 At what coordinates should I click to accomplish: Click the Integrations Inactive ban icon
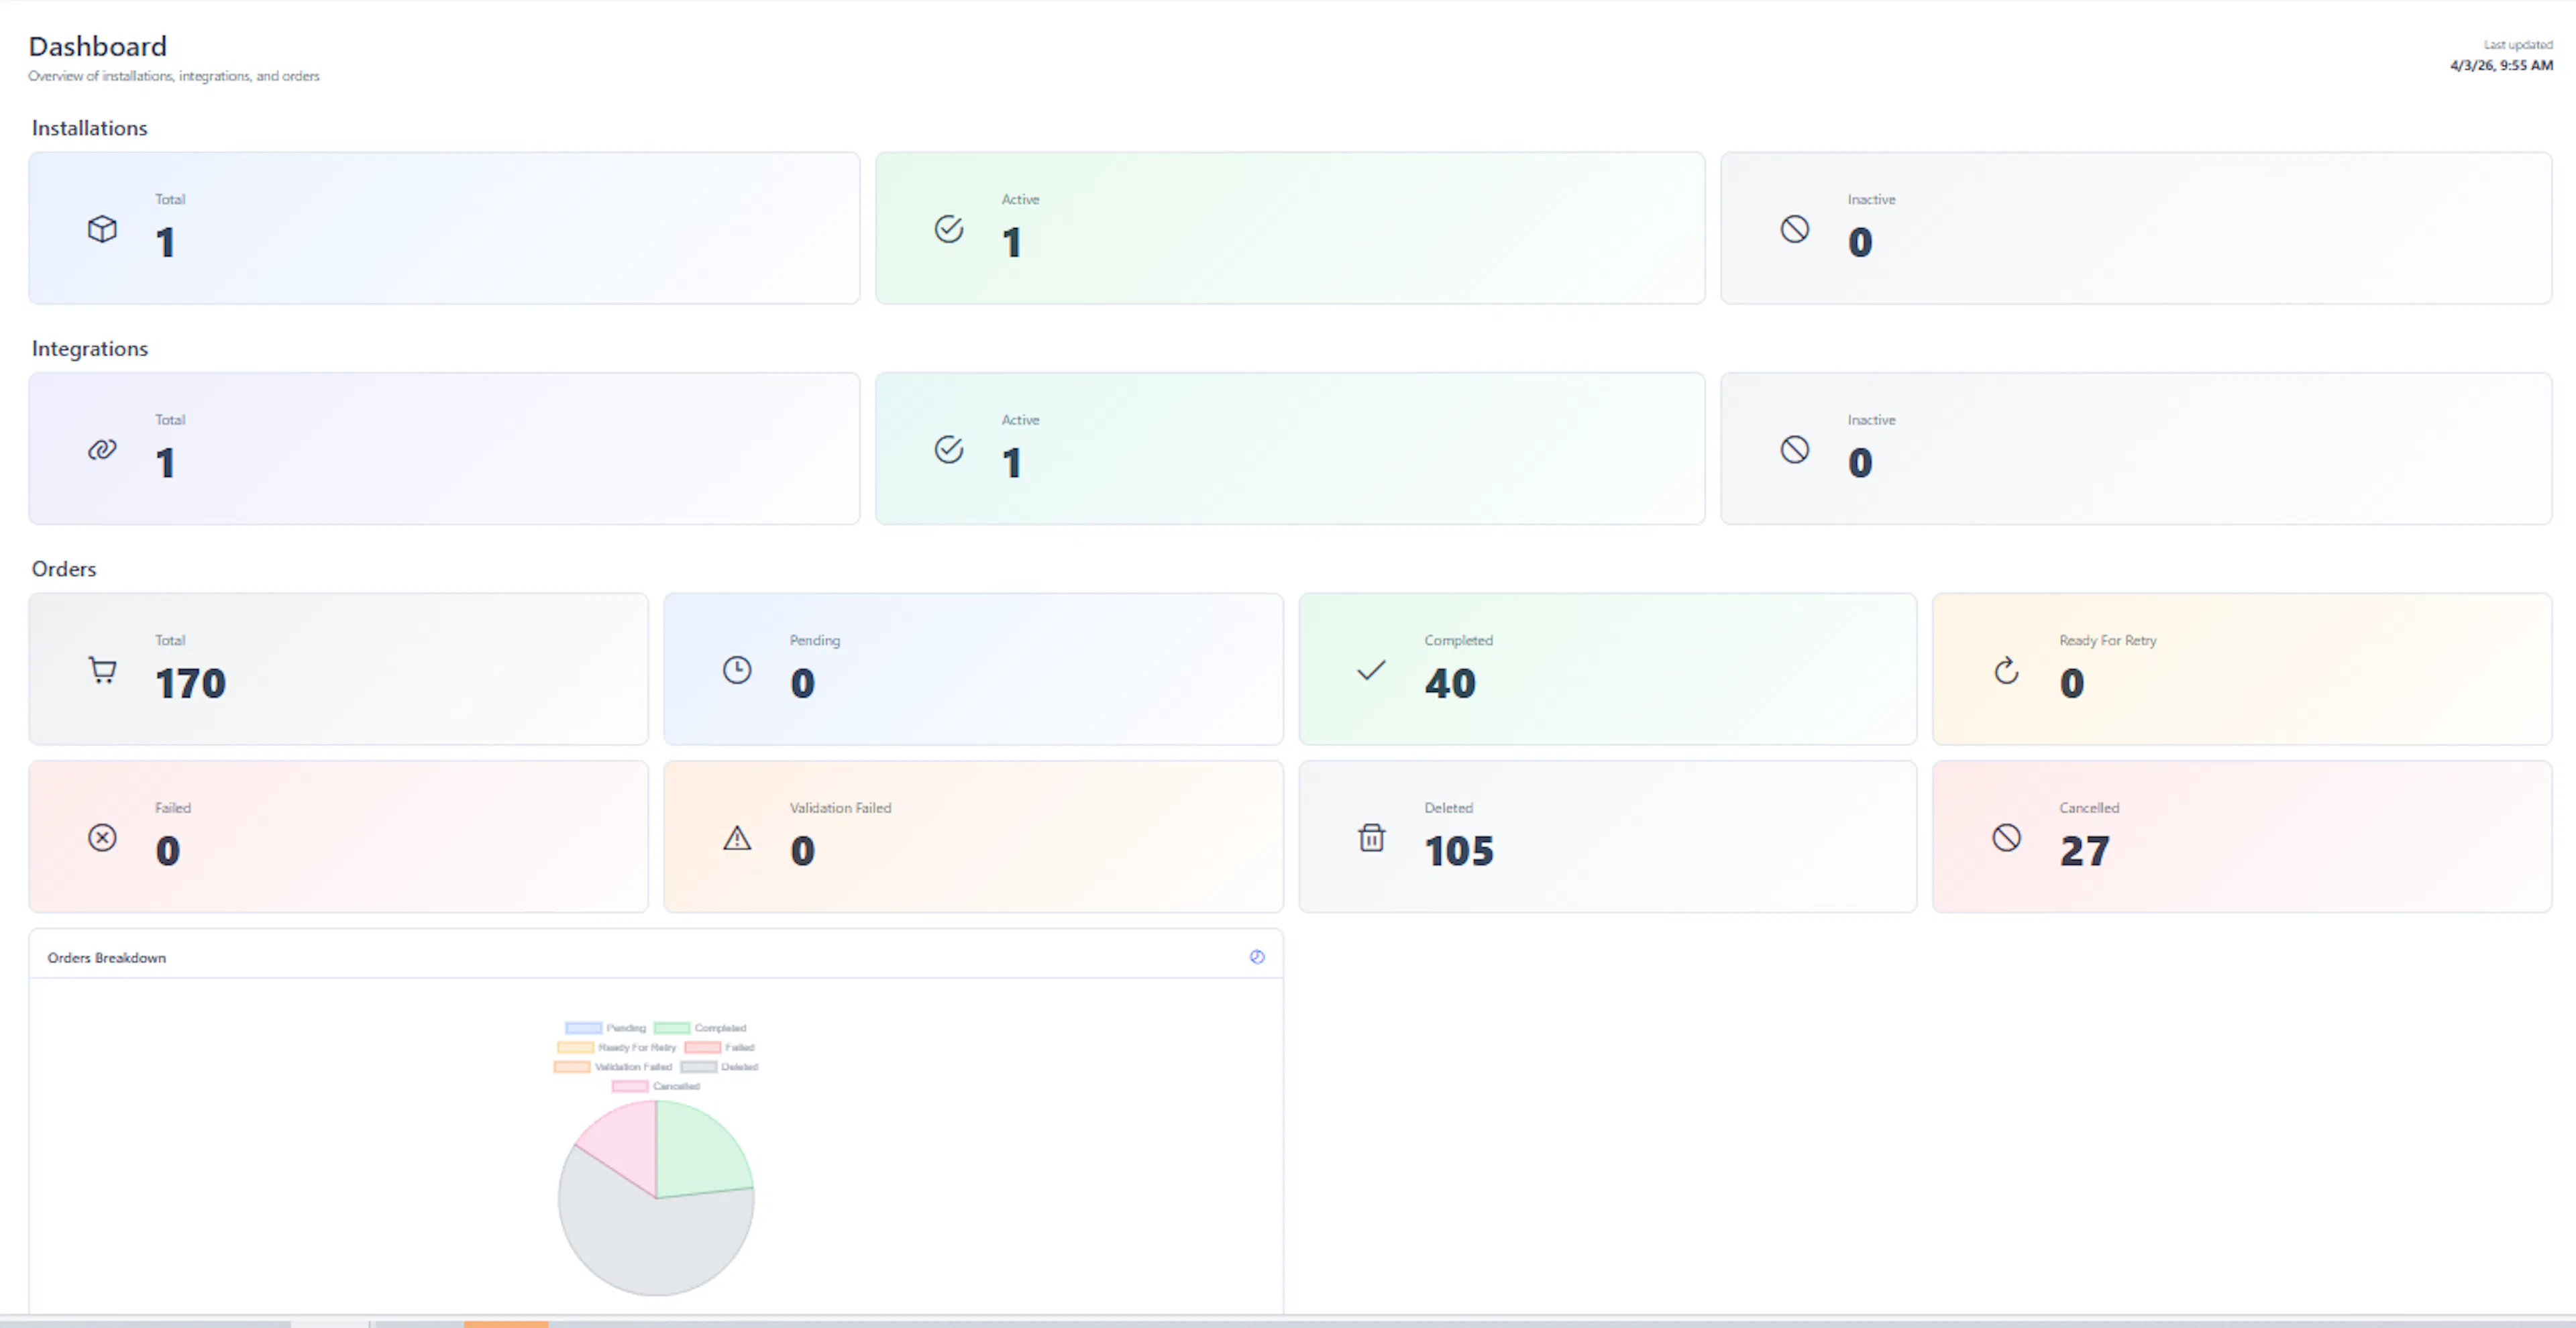pyautogui.click(x=1794, y=450)
